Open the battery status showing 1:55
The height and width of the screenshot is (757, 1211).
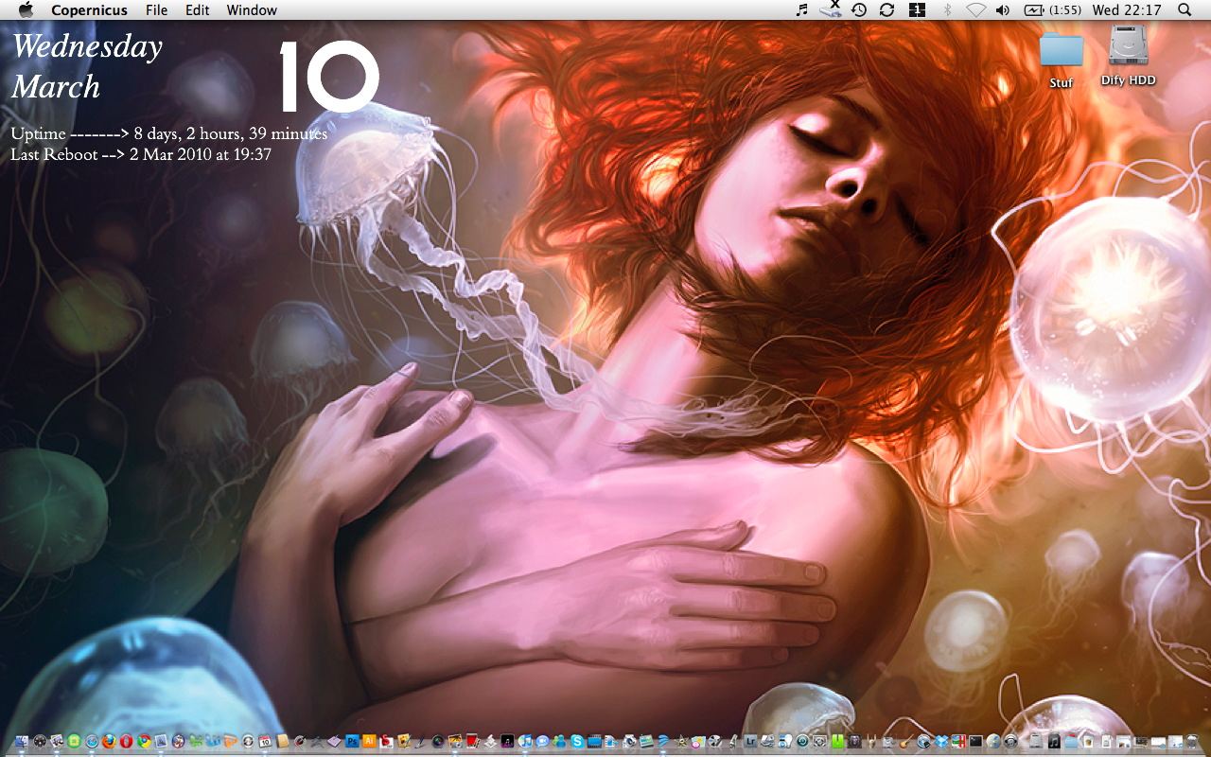click(1053, 9)
